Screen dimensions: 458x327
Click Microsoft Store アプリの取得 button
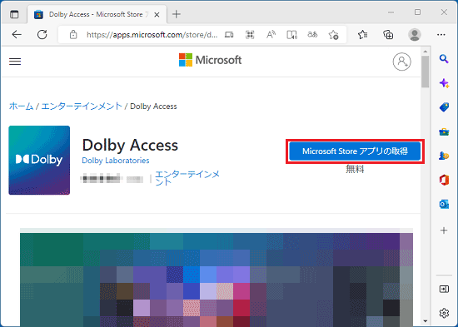click(x=355, y=151)
